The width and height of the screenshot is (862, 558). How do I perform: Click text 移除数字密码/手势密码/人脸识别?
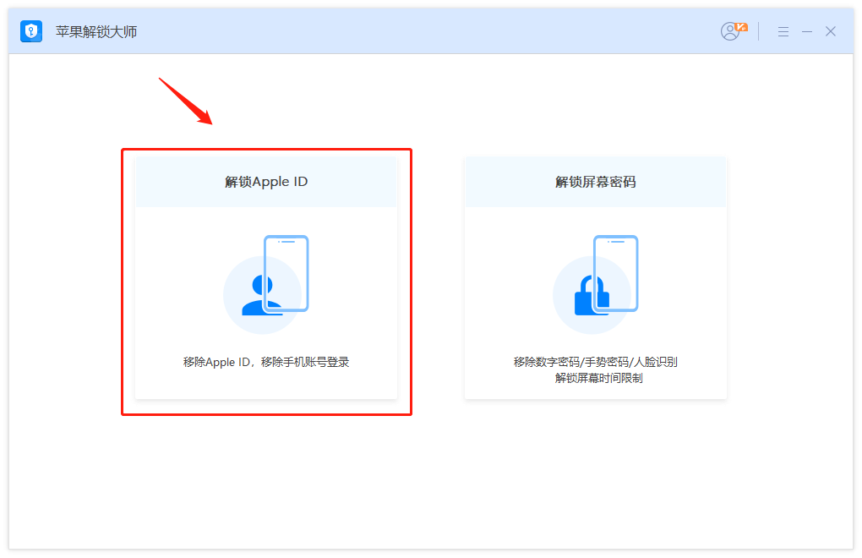point(596,362)
